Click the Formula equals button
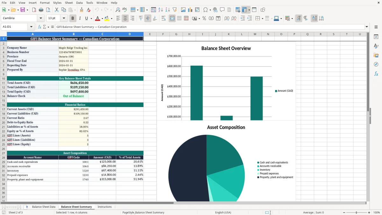This screenshot has width=382, height=215. tap(52, 27)
